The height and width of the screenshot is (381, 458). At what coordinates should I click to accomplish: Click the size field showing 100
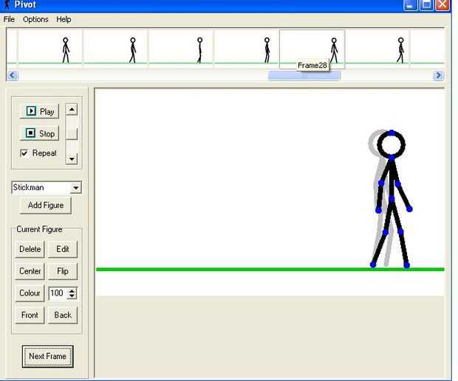click(58, 293)
